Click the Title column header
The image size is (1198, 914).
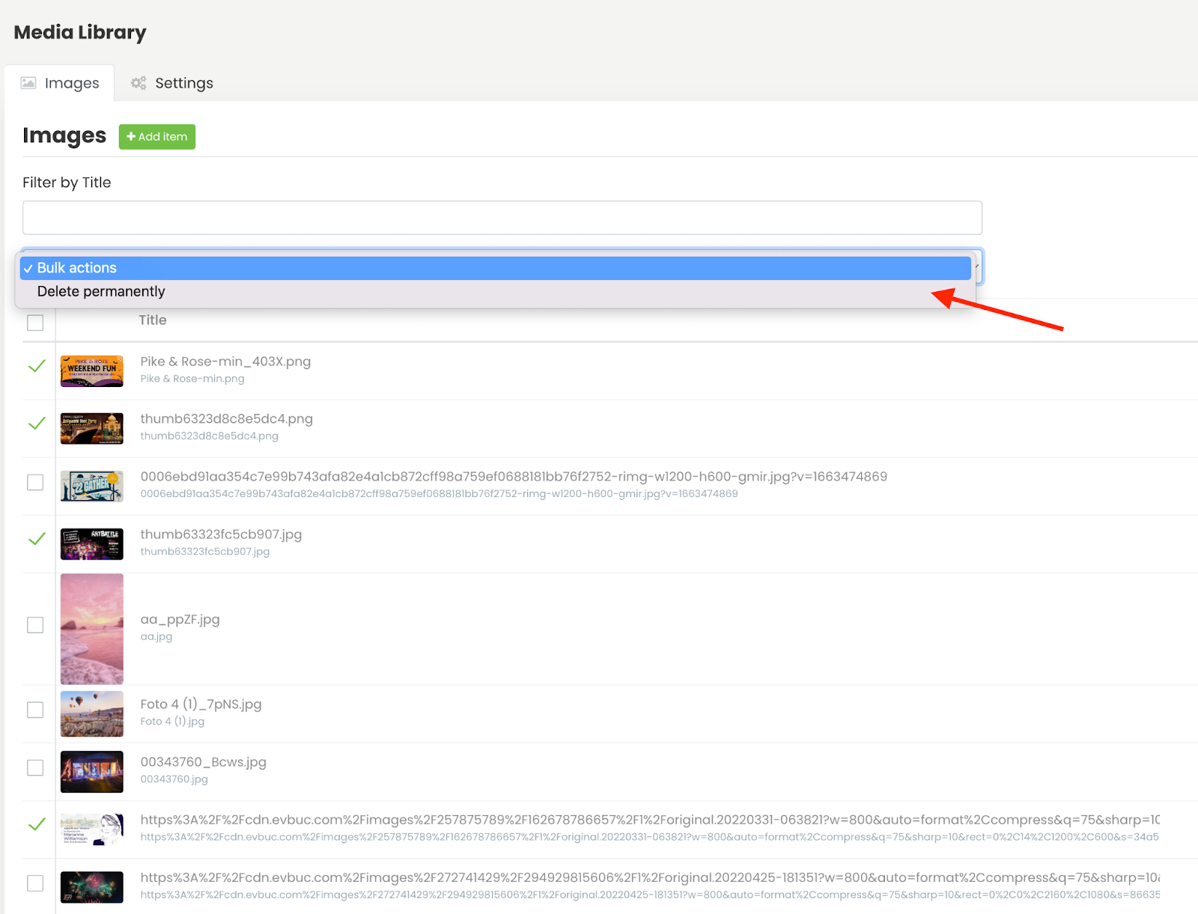pos(152,320)
